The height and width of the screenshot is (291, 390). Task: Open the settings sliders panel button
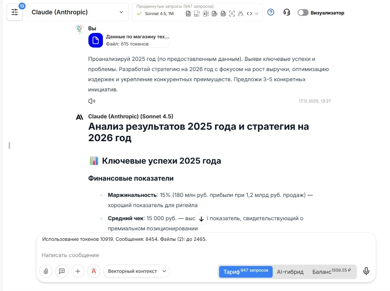(x=15, y=12)
